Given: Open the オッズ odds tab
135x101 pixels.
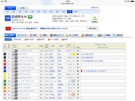Looking at the screenshot, I should (22, 35).
